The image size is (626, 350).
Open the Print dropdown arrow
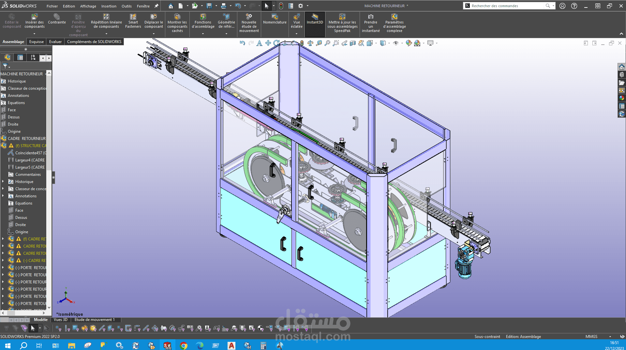pos(230,6)
